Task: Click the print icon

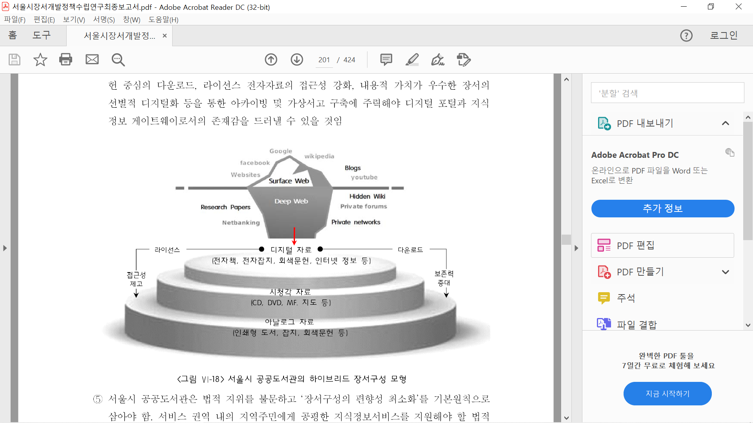Action: point(65,60)
